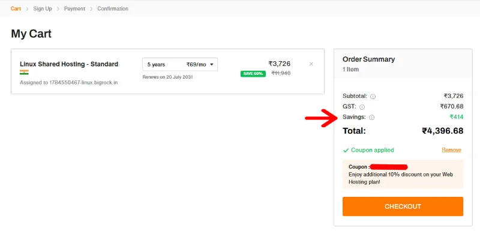Open the 5 years duration dropdown
The height and width of the screenshot is (231, 480).
[180, 65]
